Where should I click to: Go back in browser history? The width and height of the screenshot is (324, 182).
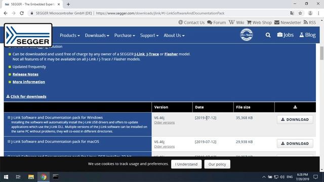(x=6, y=13)
